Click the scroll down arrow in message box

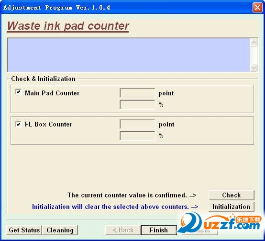[254, 68]
